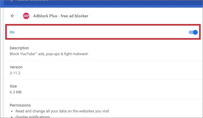This screenshot has height=118, width=203.
Task: Click the "Adblock Plus - free ad blocker" title
Action: point(61,16)
